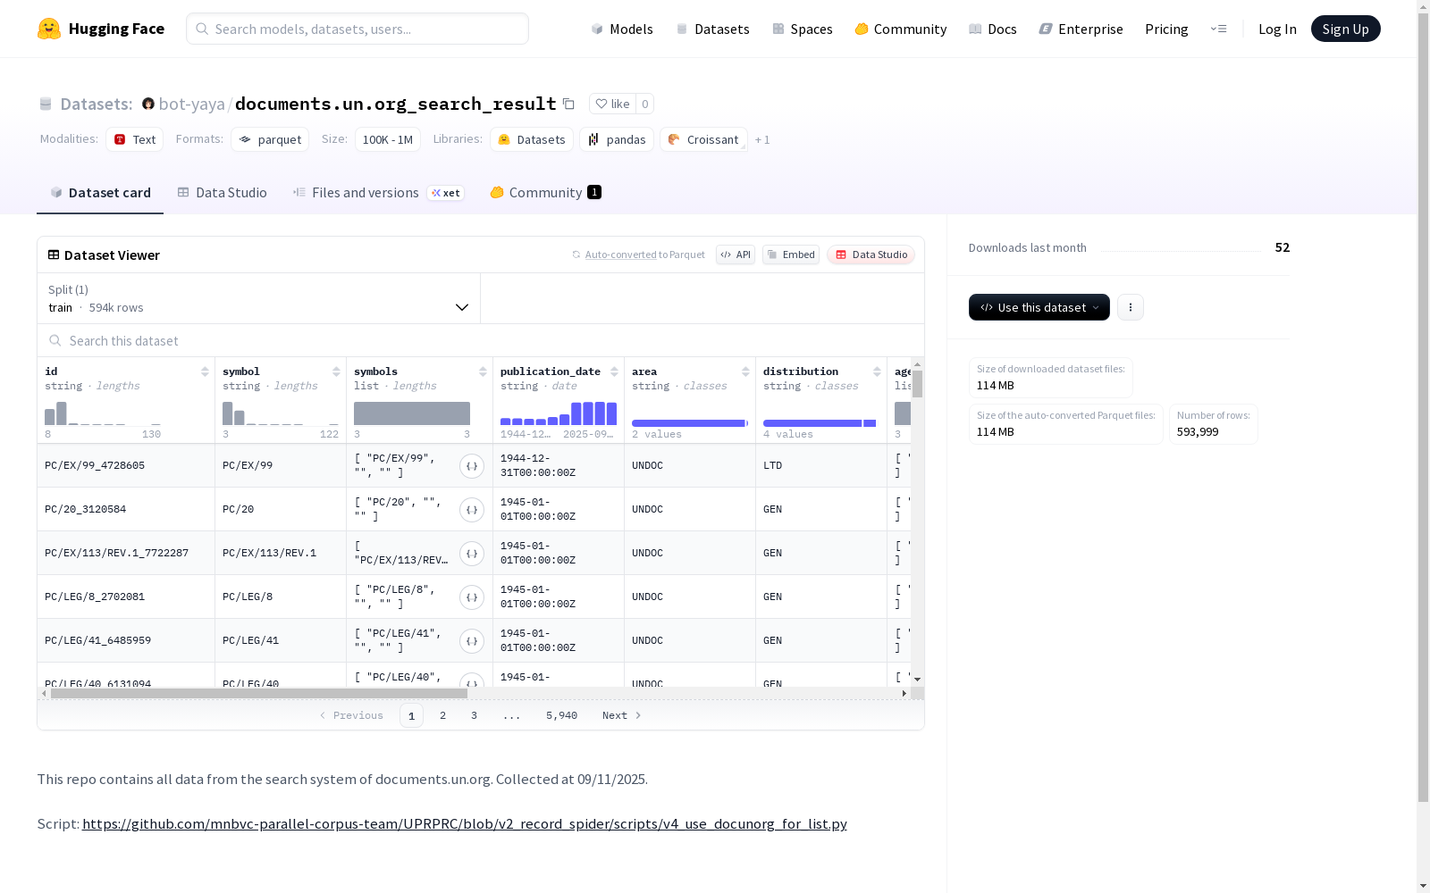Focus the Search this dataset field
This screenshot has height=893, width=1430.
(481, 341)
